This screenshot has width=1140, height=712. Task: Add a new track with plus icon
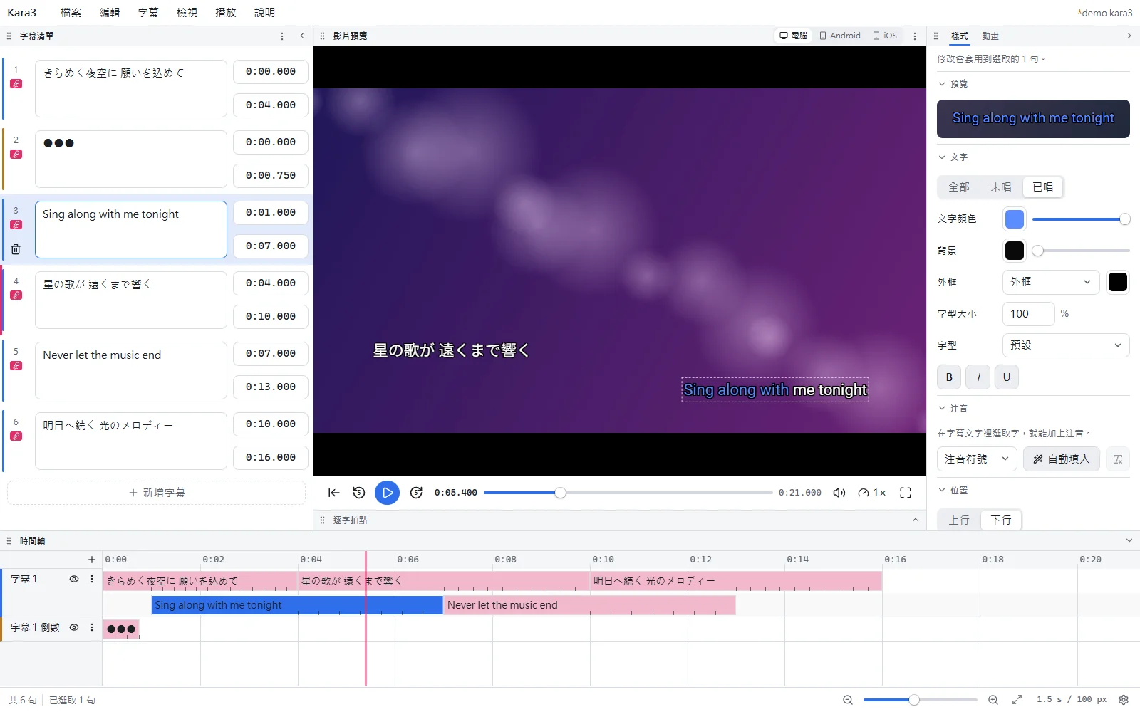[91, 560]
